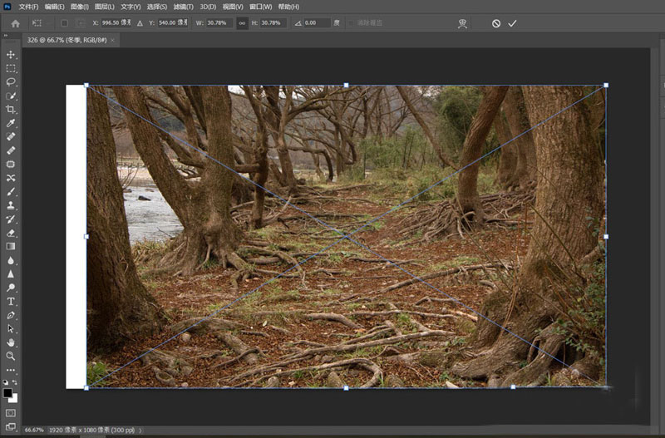Image resolution: width=665 pixels, height=438 pixels.
Task: Toggle the reference point checkbox
Action: click(x=64, y=23)
